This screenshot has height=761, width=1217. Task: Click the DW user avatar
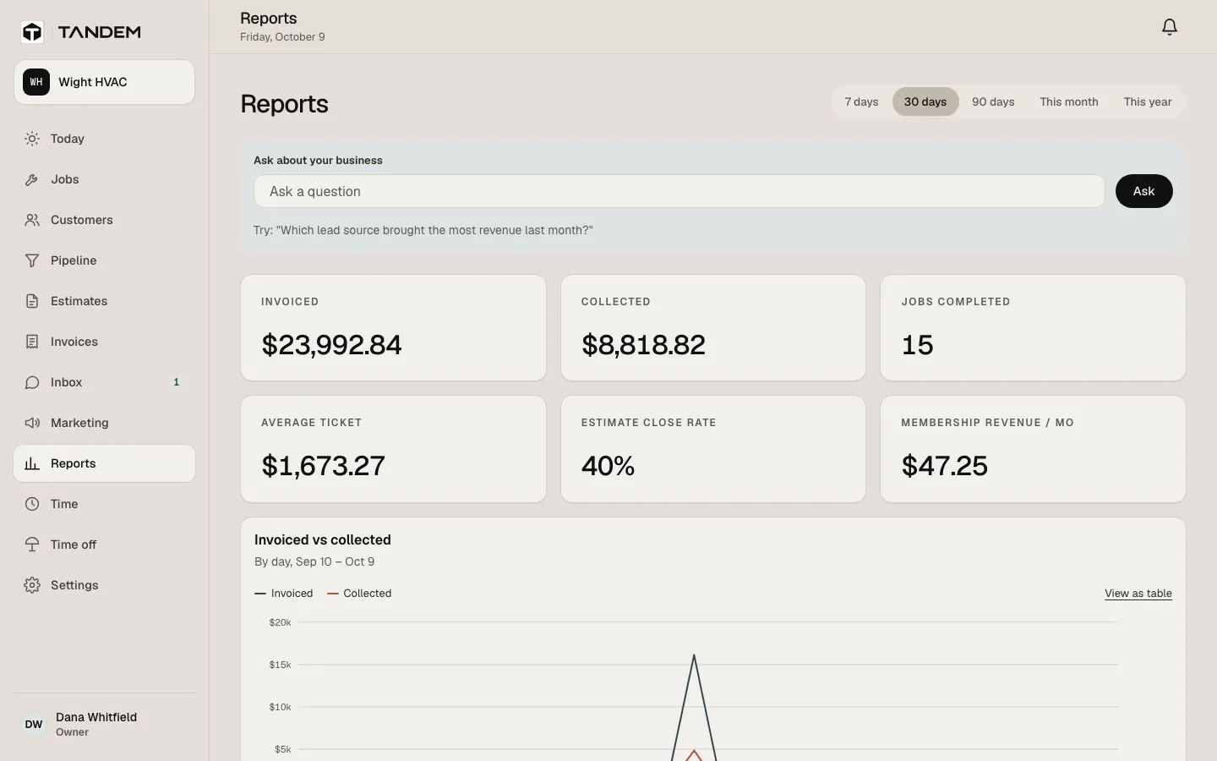click(x=34, y=725)
